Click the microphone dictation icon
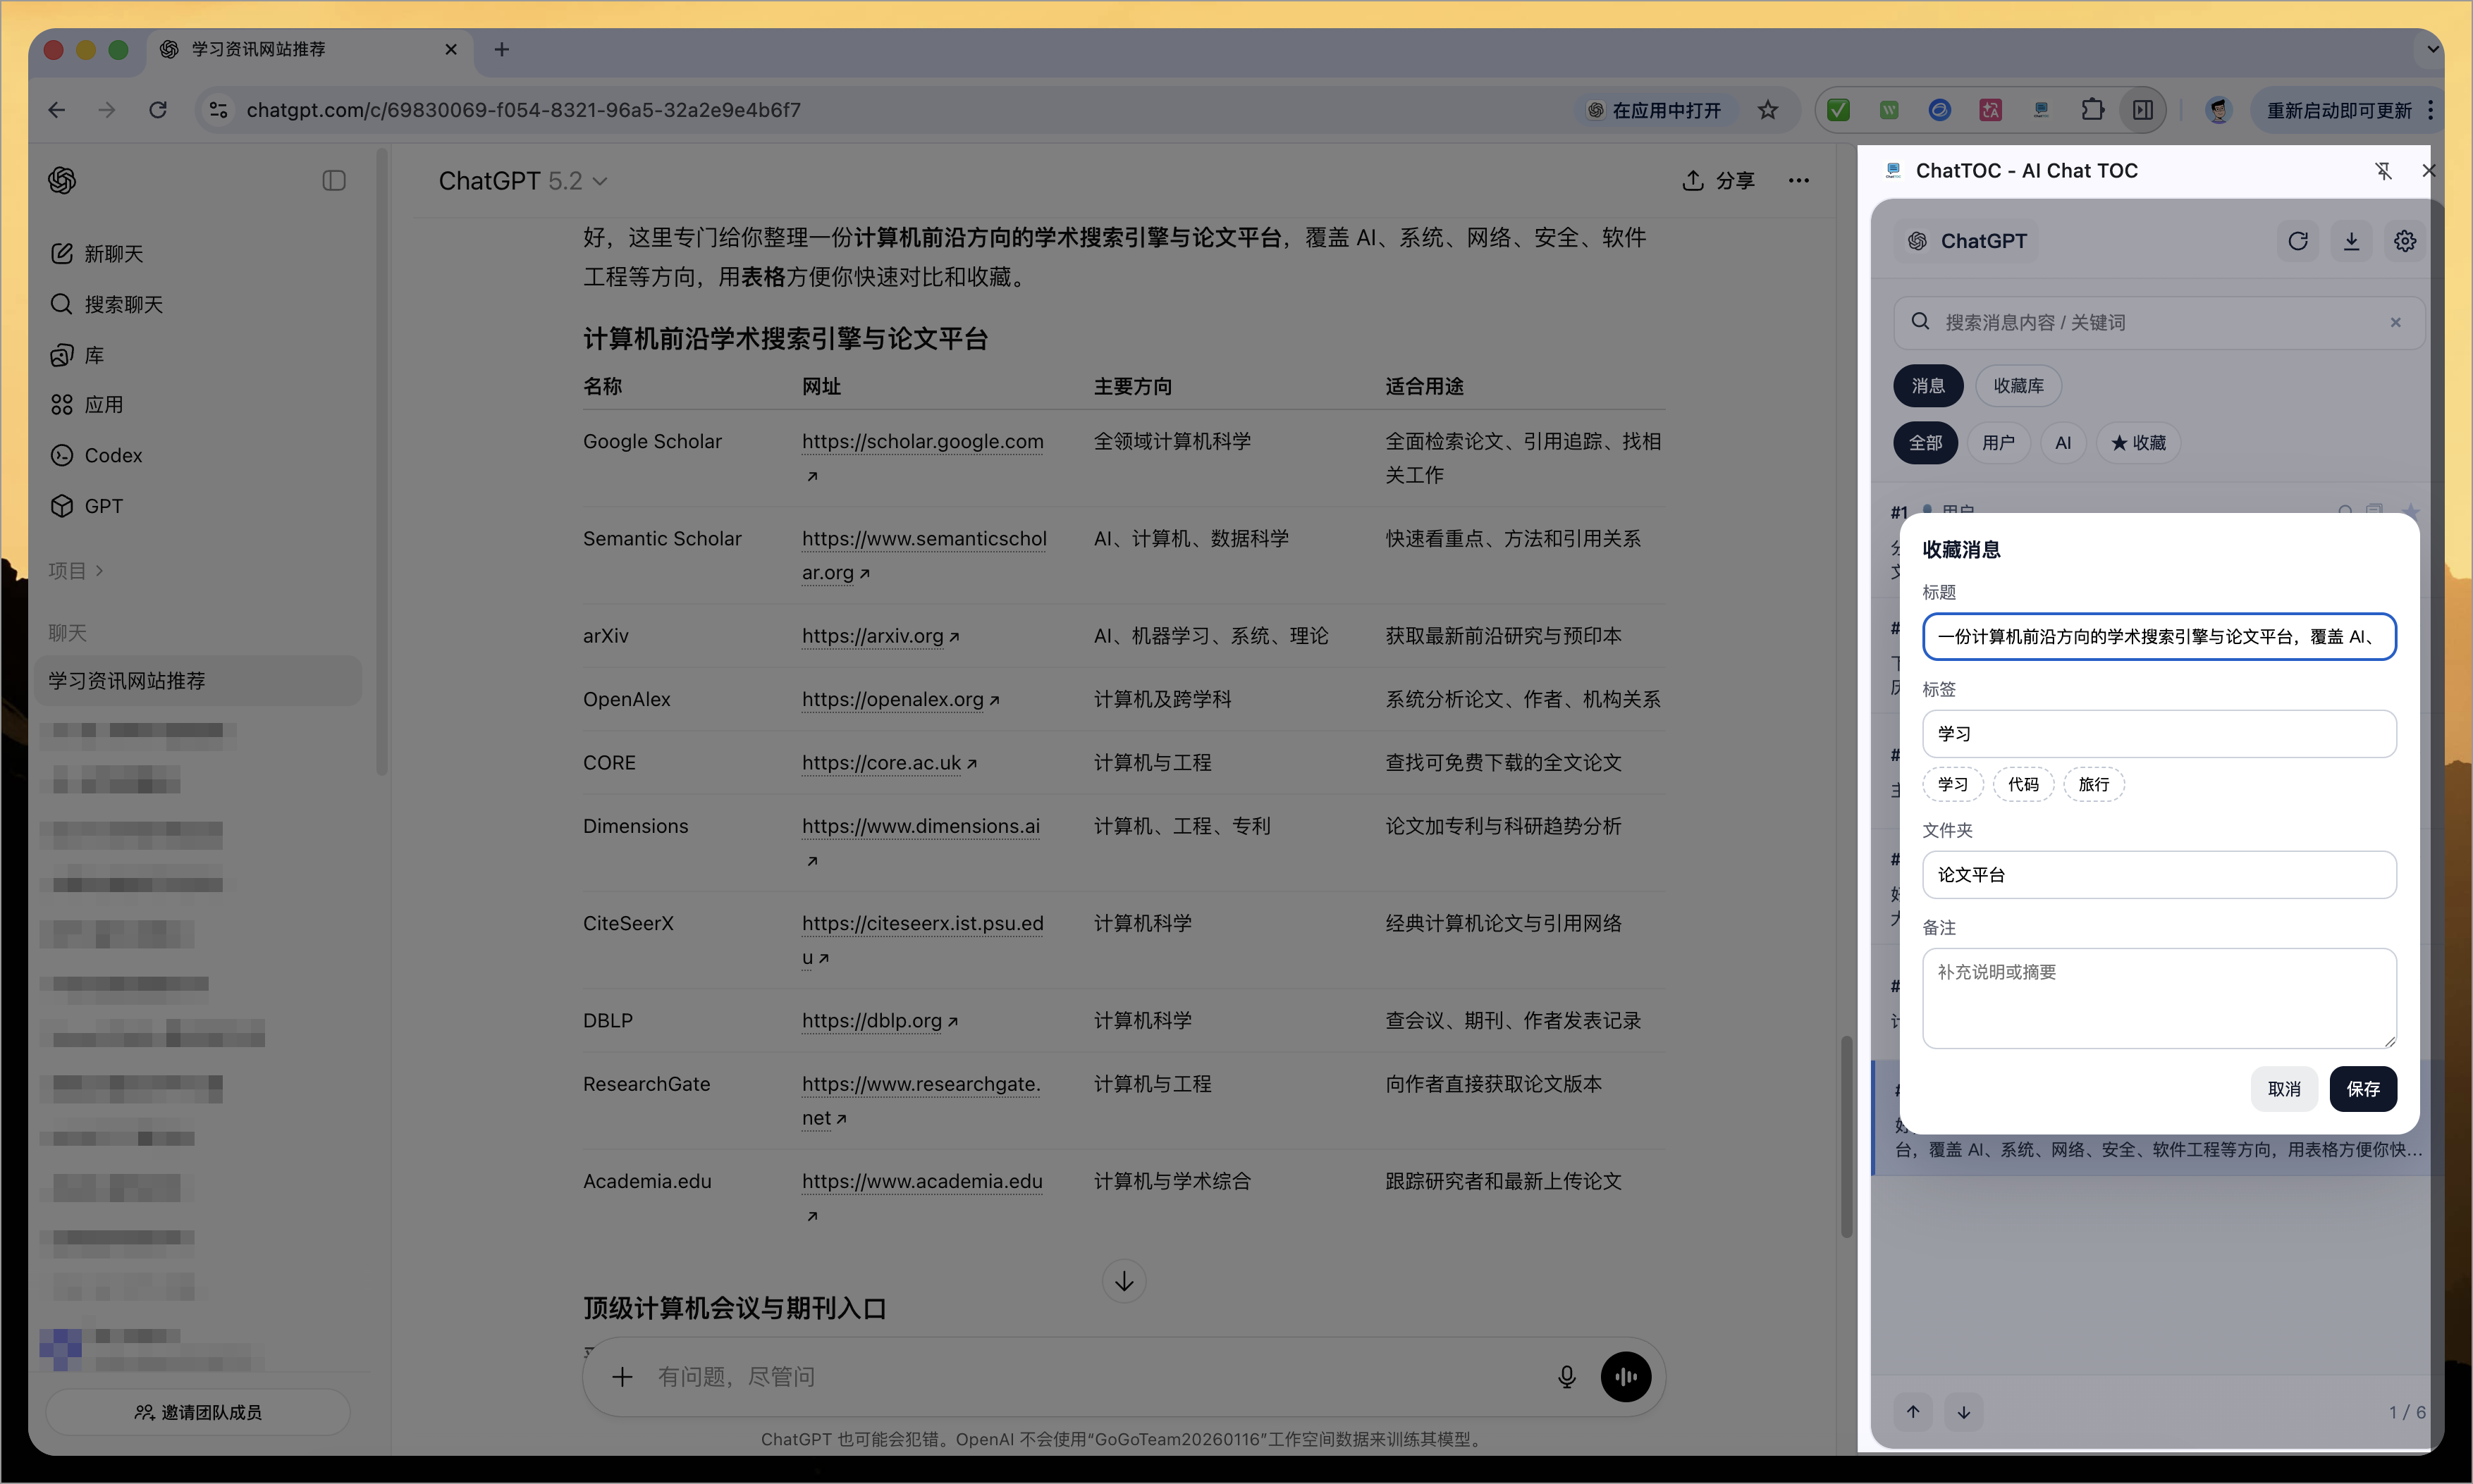The image size is (2473, 1484). pyautogui.click(x=1566, y=1377)
